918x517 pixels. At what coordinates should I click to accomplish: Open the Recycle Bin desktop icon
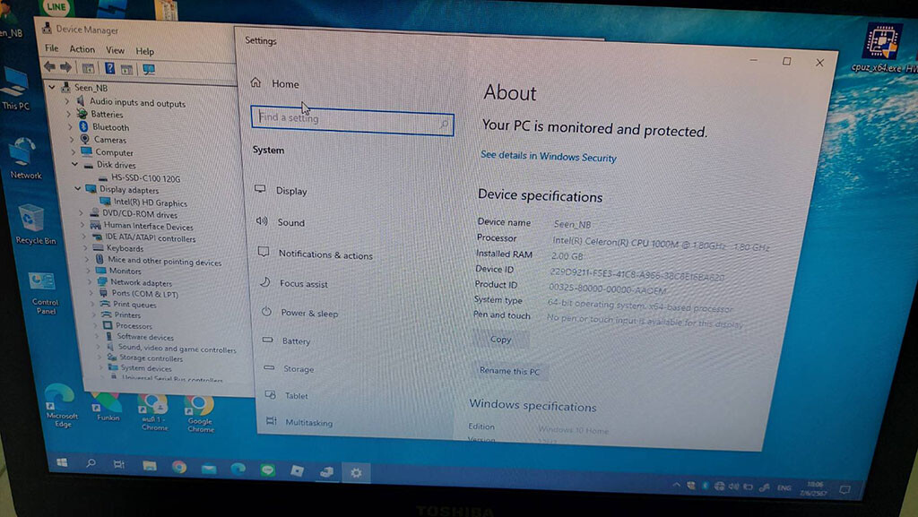coord(32,220)
